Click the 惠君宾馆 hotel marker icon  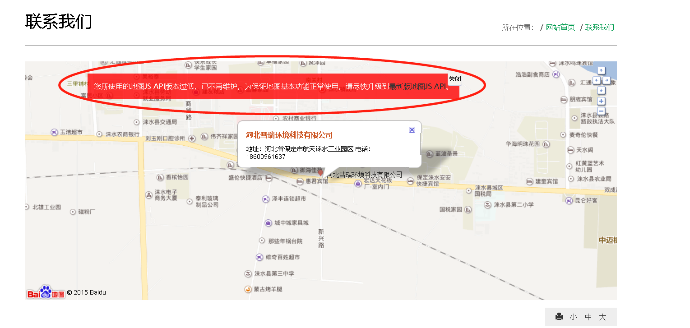(x=300, y=182)
